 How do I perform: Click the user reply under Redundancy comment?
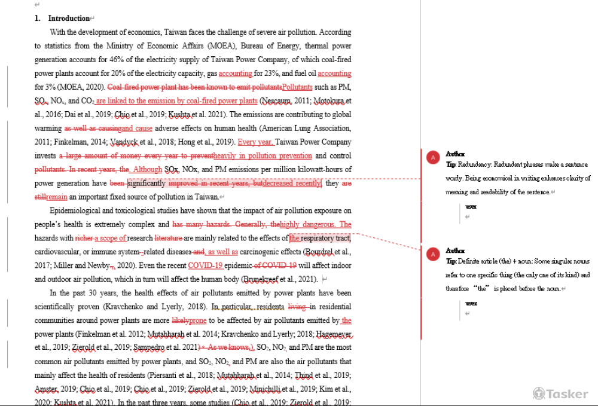472,207
